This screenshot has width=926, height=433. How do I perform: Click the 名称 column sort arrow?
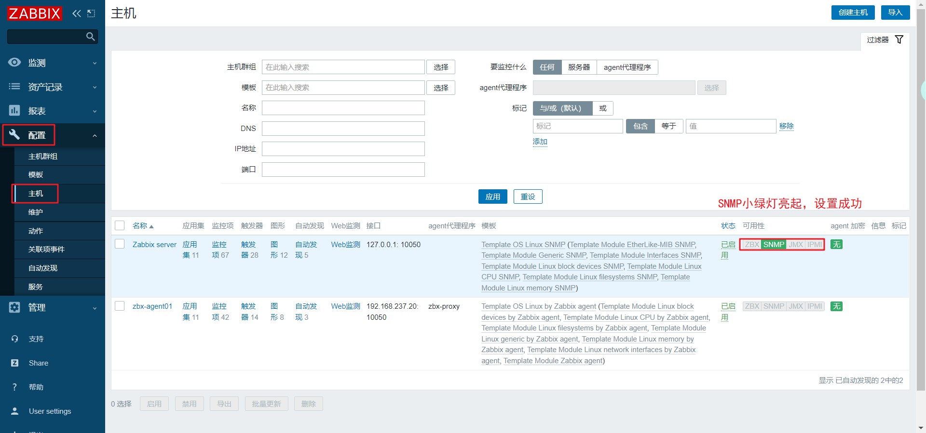tap(151, 226)
